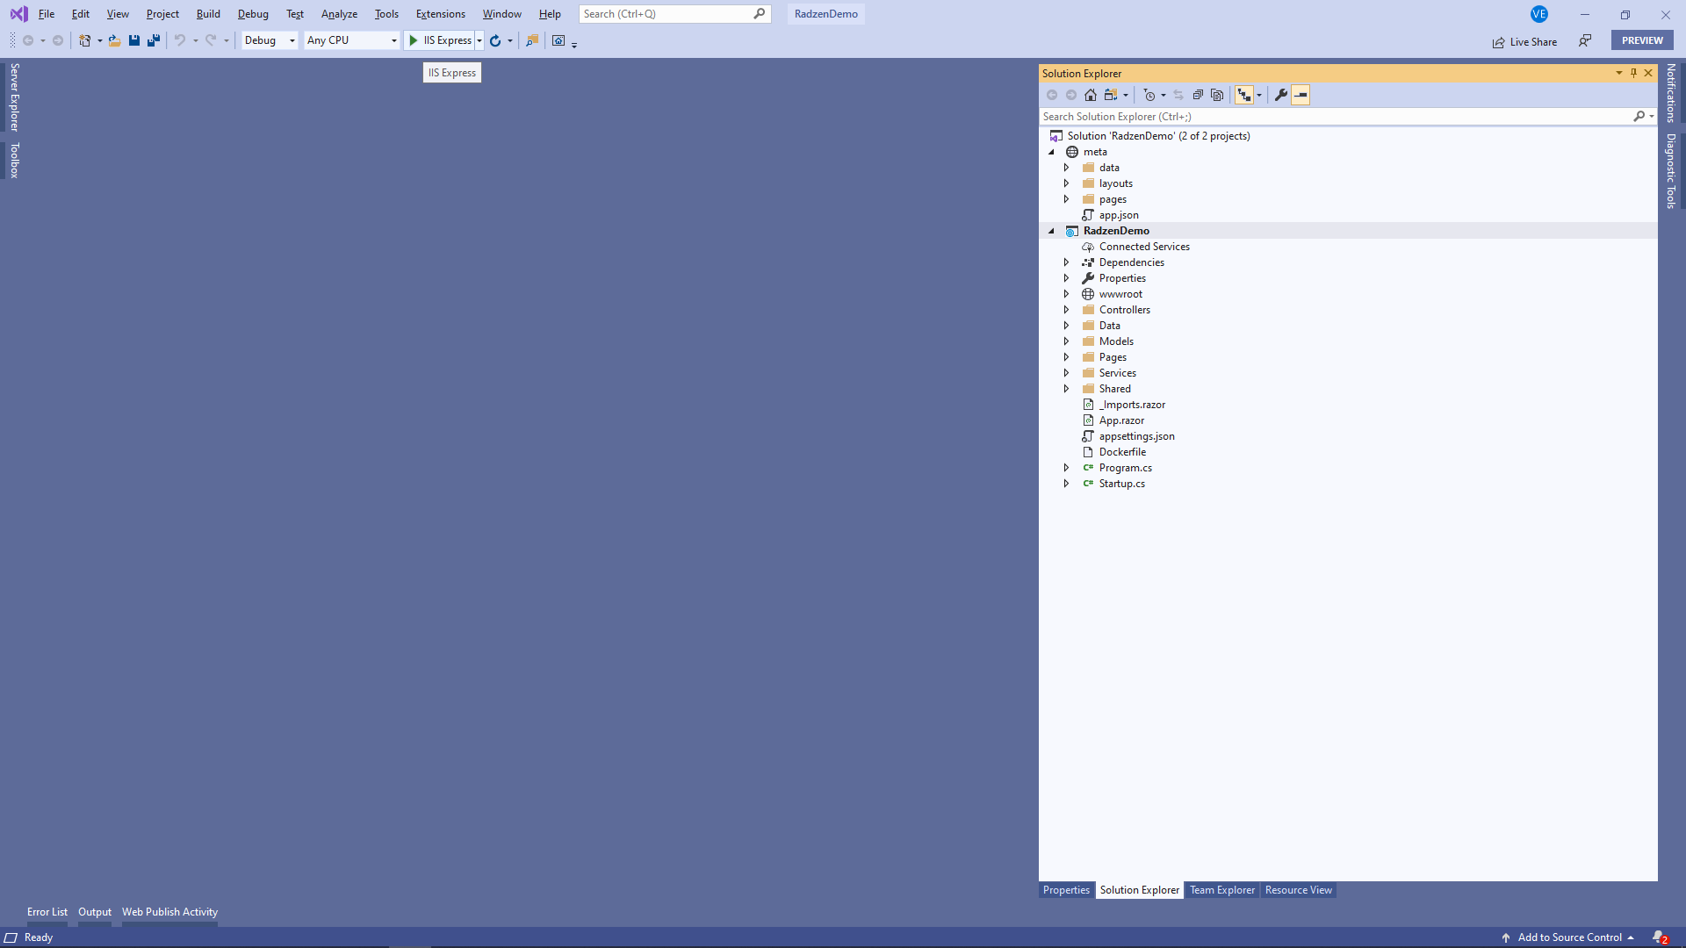Start the app with IIS Express button
The image size is (1686, 948).
[x=440, y=40]
